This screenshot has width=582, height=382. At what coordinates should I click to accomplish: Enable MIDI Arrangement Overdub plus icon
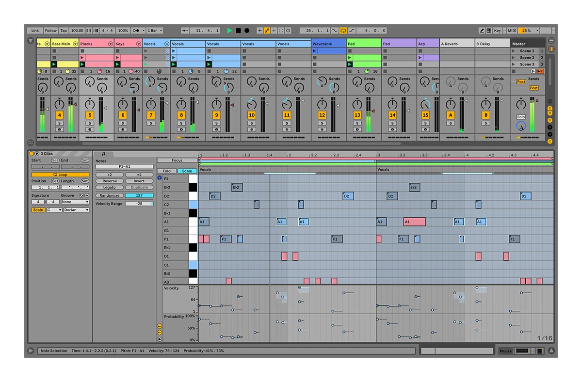coord(259,31)
